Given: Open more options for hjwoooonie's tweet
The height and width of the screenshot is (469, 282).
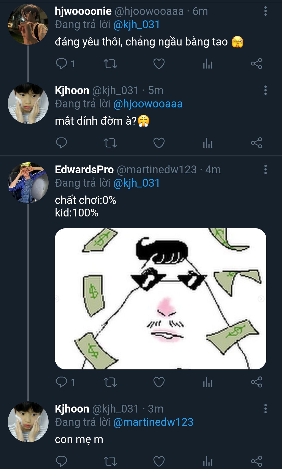Looking at the screenshot, I should point(265,11).
